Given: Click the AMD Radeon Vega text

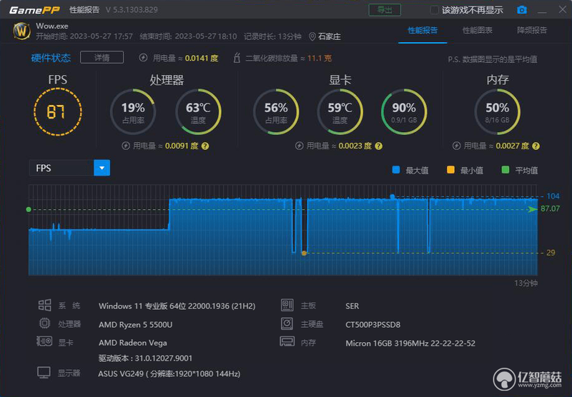Looking at the screenshot, I should (133, 343).
